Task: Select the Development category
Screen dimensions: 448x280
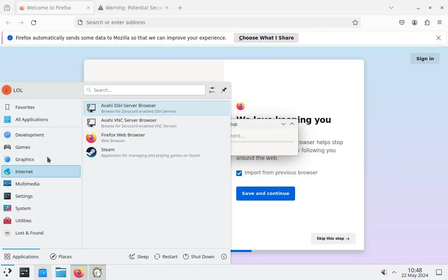Action: tap(41, 135)
